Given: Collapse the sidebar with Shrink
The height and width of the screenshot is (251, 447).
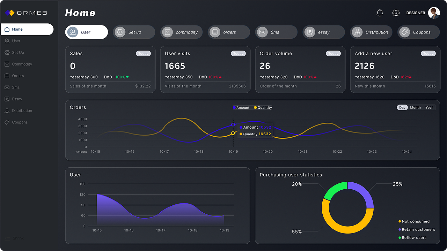Looking at the screenshot, I should (x=15, y=238).
